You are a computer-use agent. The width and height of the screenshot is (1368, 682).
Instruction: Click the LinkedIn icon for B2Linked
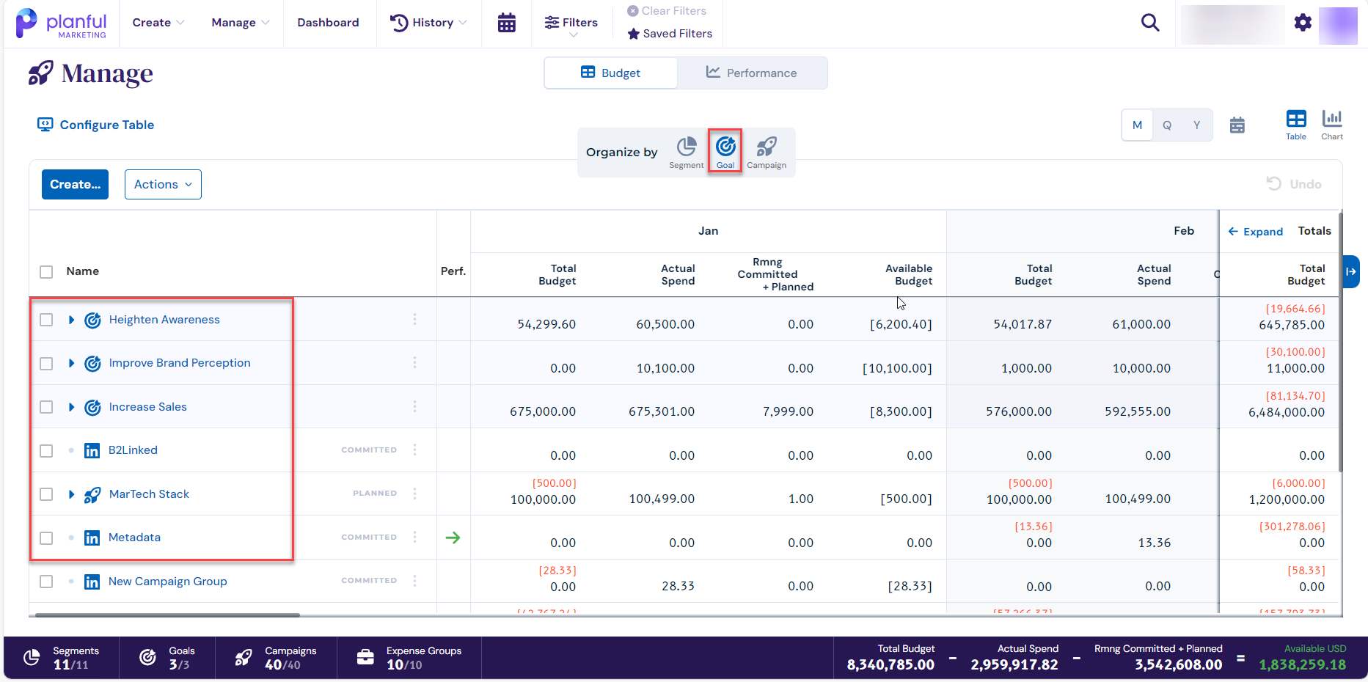pyautogui.click(x=92, y=450)
